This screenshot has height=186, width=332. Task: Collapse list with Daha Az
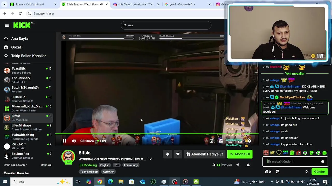(x=46, y=165)
